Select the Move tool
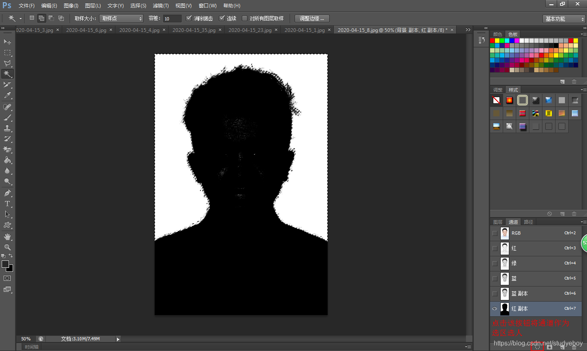The image size is (587, 351). click(7, 42)
